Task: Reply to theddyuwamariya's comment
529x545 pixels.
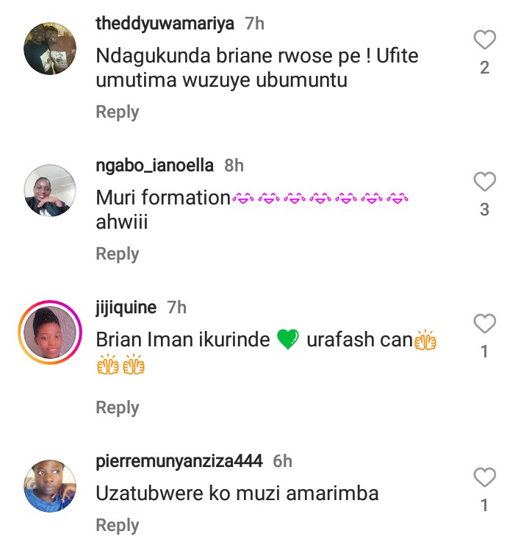Action: 118,112
